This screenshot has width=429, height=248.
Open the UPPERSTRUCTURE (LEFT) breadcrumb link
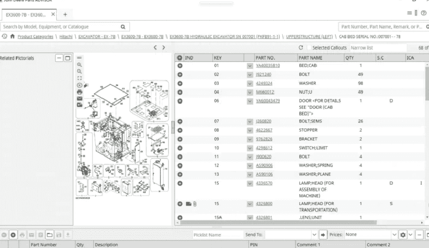[x=309, y=36]
